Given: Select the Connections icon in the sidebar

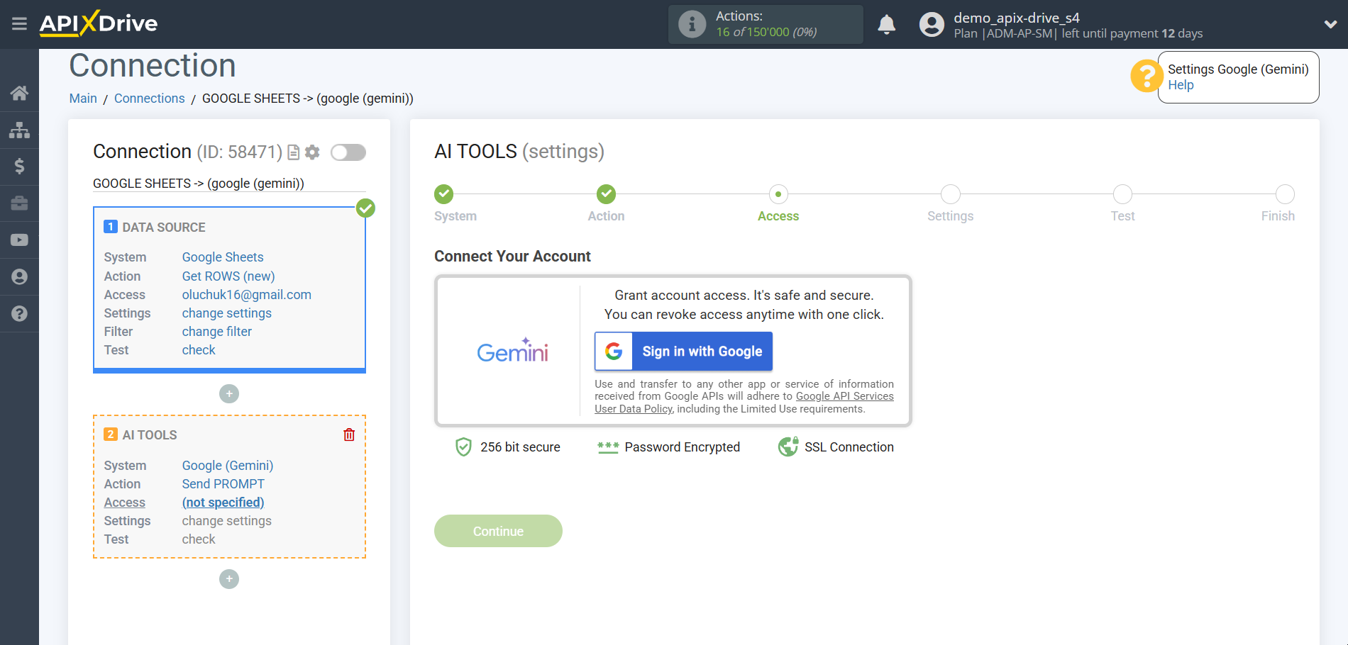Looking at the screenshot, I should pos(19,130).
